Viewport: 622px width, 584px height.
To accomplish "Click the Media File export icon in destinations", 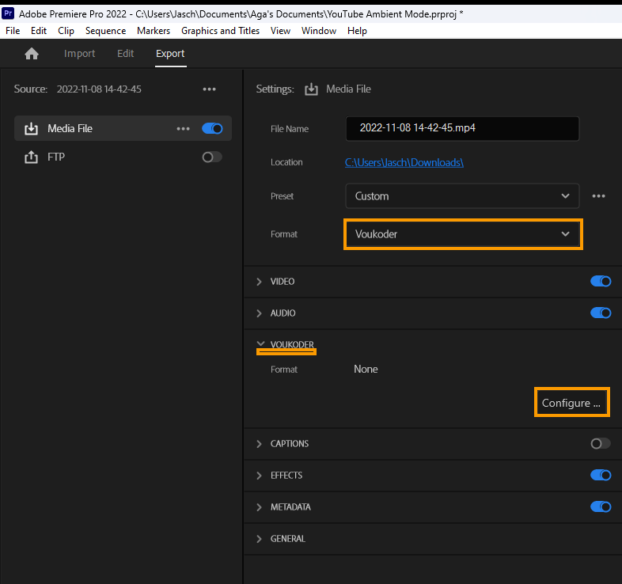I will [x=31, y=128].
